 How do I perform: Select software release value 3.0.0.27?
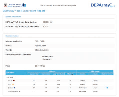point(46,26)
